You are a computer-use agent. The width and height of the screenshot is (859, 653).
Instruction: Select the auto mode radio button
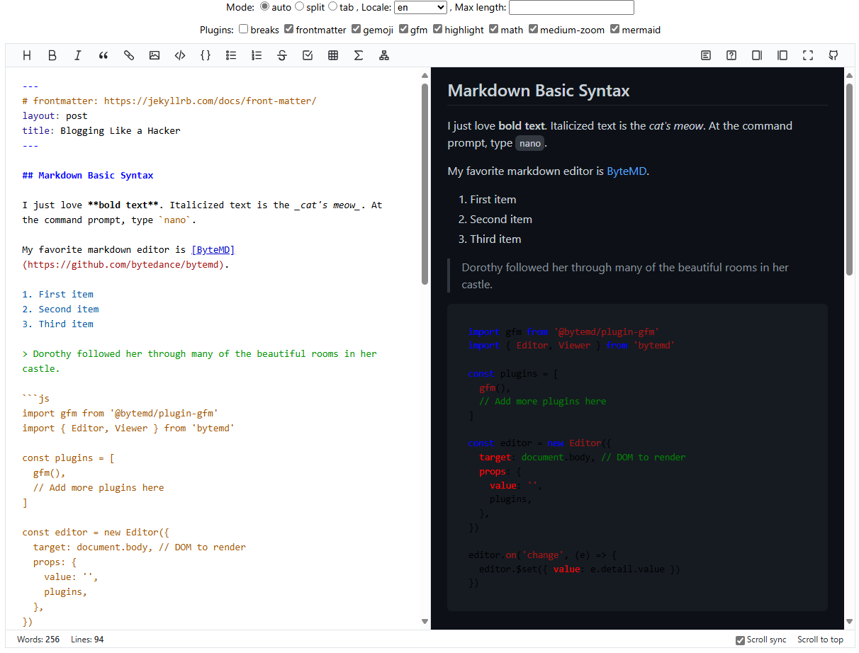tap(264, 6)
